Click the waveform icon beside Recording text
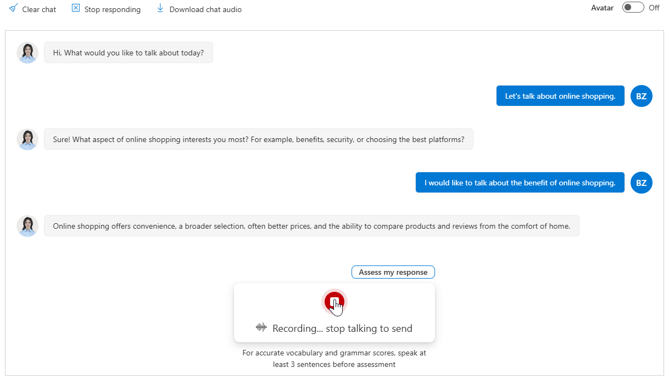 tap(261, 328)
